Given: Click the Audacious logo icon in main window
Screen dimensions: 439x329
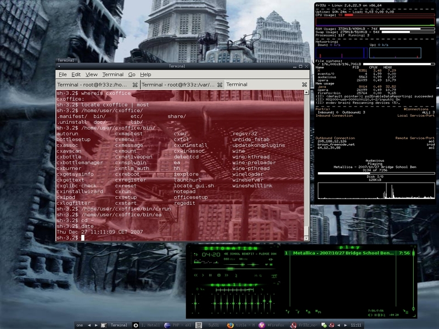Looking at the screenshot, I should (x=274, y=276).
